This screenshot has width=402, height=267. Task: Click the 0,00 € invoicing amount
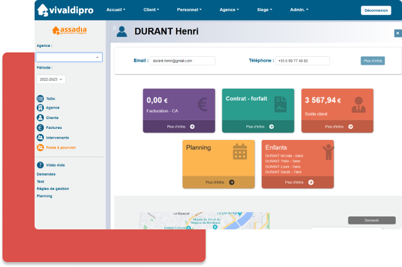(x=157, y=101)
